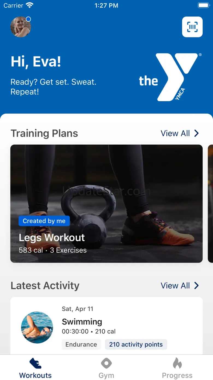Select the Workouts tab label
The image size is (213, 380).
(x=35, y=375)
